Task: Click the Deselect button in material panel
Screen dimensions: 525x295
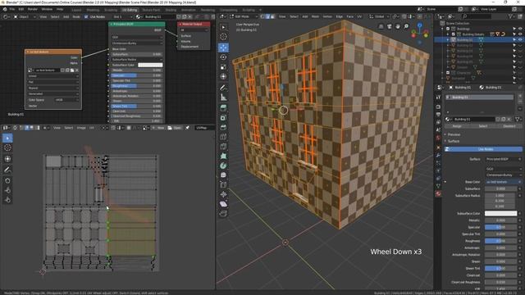Action: pos(509,126)
